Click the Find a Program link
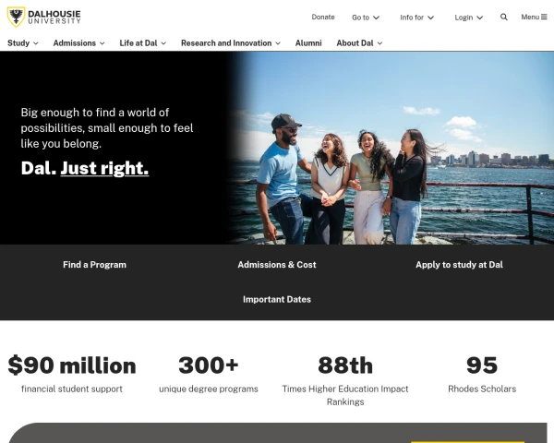The height and width of the screenshot is (443, 554). click(x=94, y=265)
